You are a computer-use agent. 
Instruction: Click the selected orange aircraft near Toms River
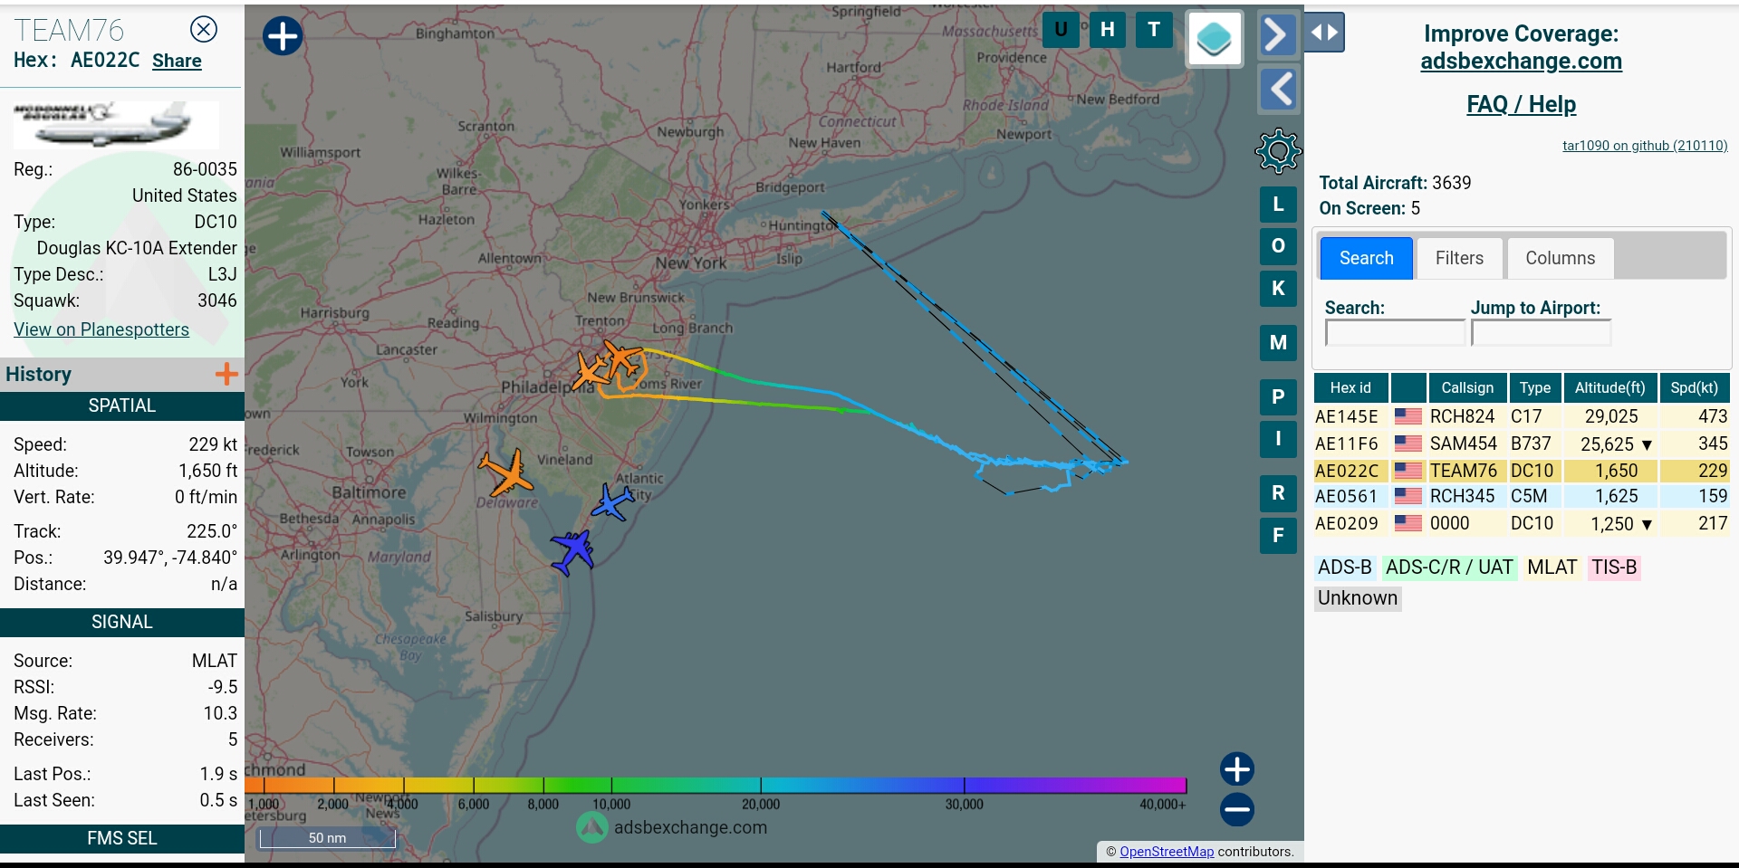pyautogui.click(x=621, y=358)
